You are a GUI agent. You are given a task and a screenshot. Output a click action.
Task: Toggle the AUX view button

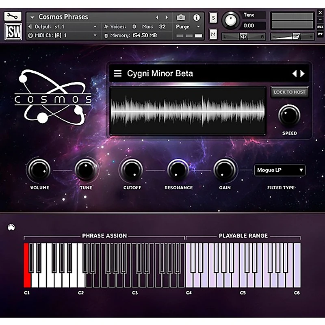coord(320,27)
